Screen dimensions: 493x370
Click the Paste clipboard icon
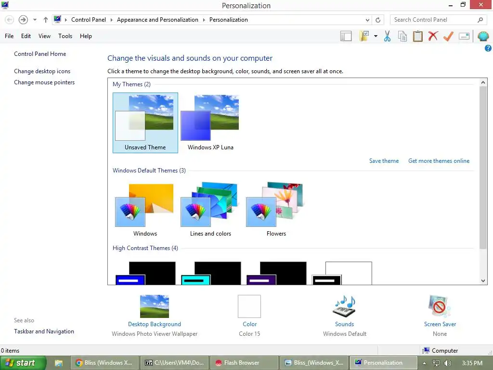(417, 36)
